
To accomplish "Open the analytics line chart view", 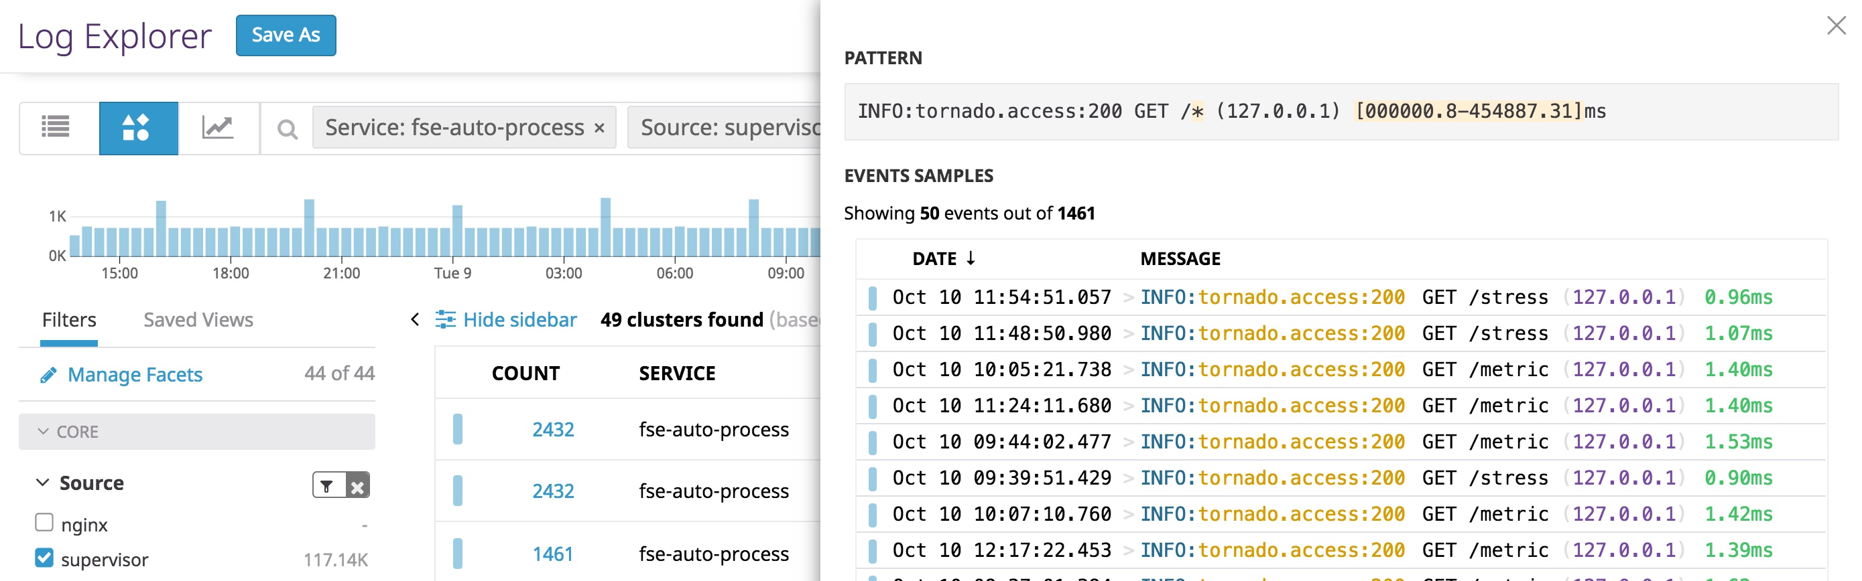I will 218,128.
